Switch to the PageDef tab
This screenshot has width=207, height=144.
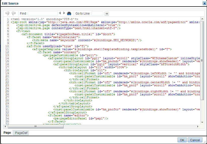coord(21,133)
